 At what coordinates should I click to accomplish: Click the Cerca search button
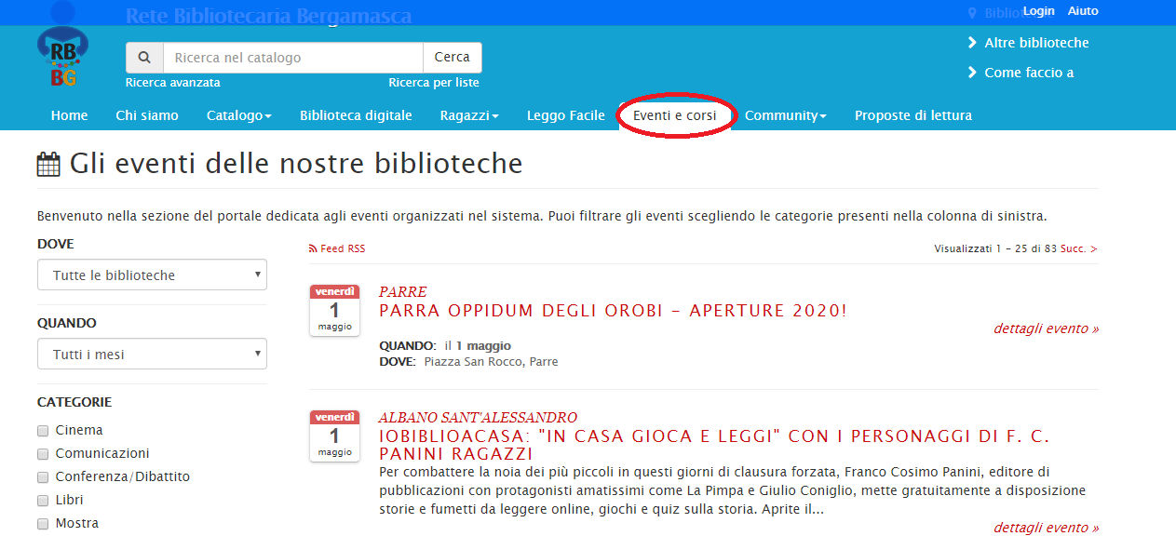click(x=453, y=57)
